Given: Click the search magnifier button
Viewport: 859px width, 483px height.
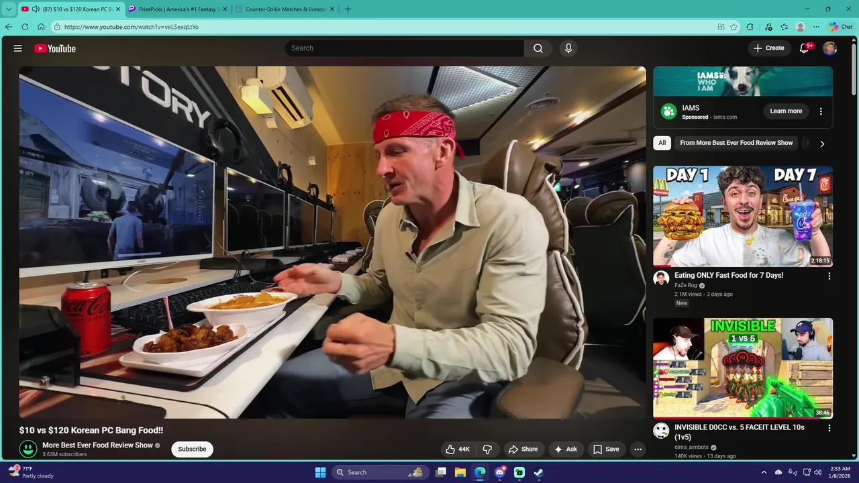Looking at the screenshot, I should pos(538,48).
